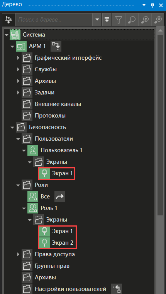Screen dimensions: 166x294
Task: Collapse the АРМ 1 node
Action: pyautogui.click(x=12, y=46)
